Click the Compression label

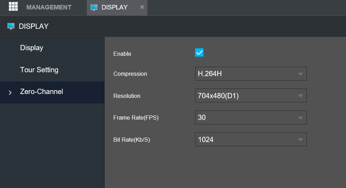(x=130, y=74)
